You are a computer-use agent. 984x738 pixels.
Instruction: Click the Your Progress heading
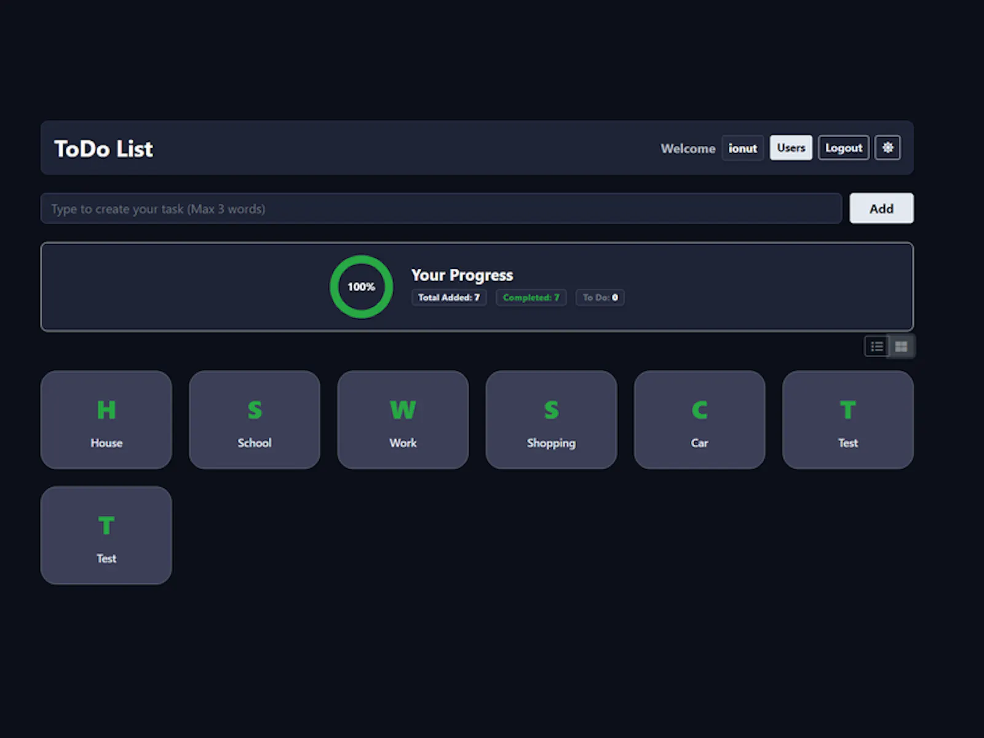462,275
